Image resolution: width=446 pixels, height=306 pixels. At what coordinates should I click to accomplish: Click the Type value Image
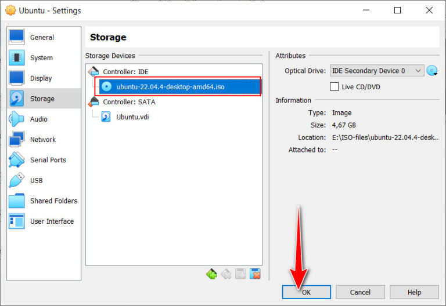[341, 112]
